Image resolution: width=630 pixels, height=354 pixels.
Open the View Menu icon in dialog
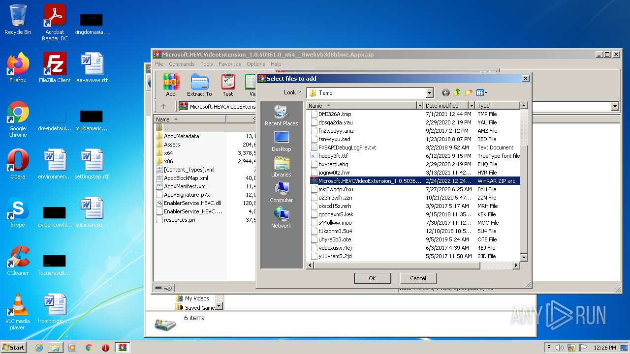pos(481,92)
